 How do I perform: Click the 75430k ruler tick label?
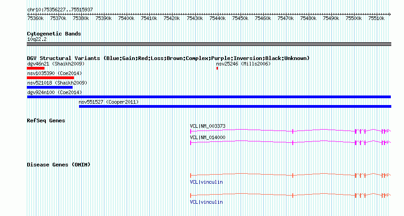(x=195, y=18)
